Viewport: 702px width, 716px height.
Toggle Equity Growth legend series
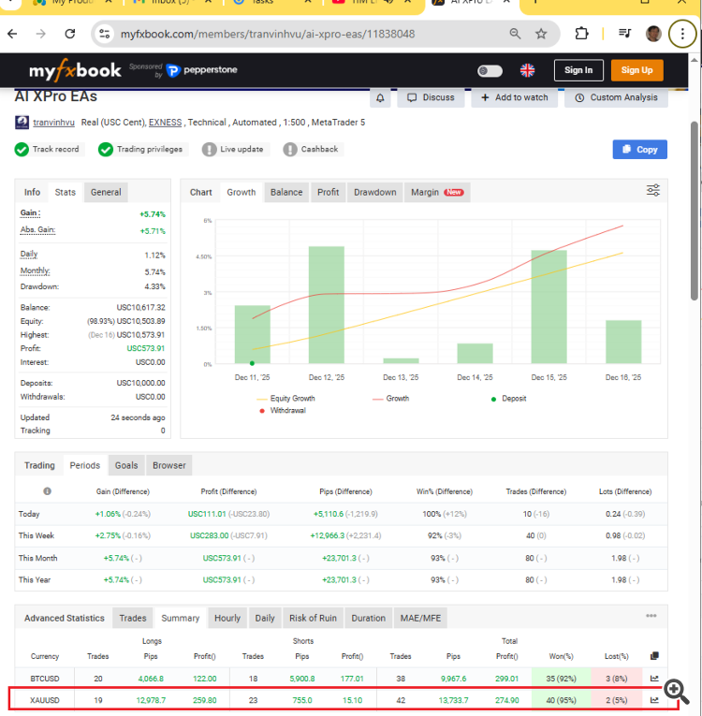pyautogui.click(x=285, y=398)
